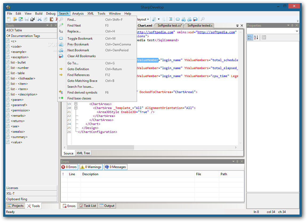Image resolution: width=307 pixels, height=222 pixels.
Task: Toggle the 0 Warnings filter
Action: (91, 167)
